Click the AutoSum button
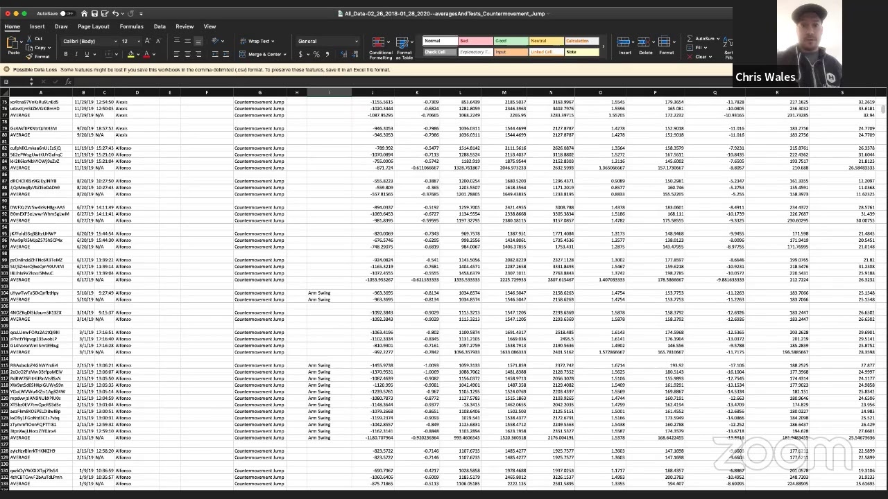The height and width of the screenshot is (499, 888). (702, 39)
